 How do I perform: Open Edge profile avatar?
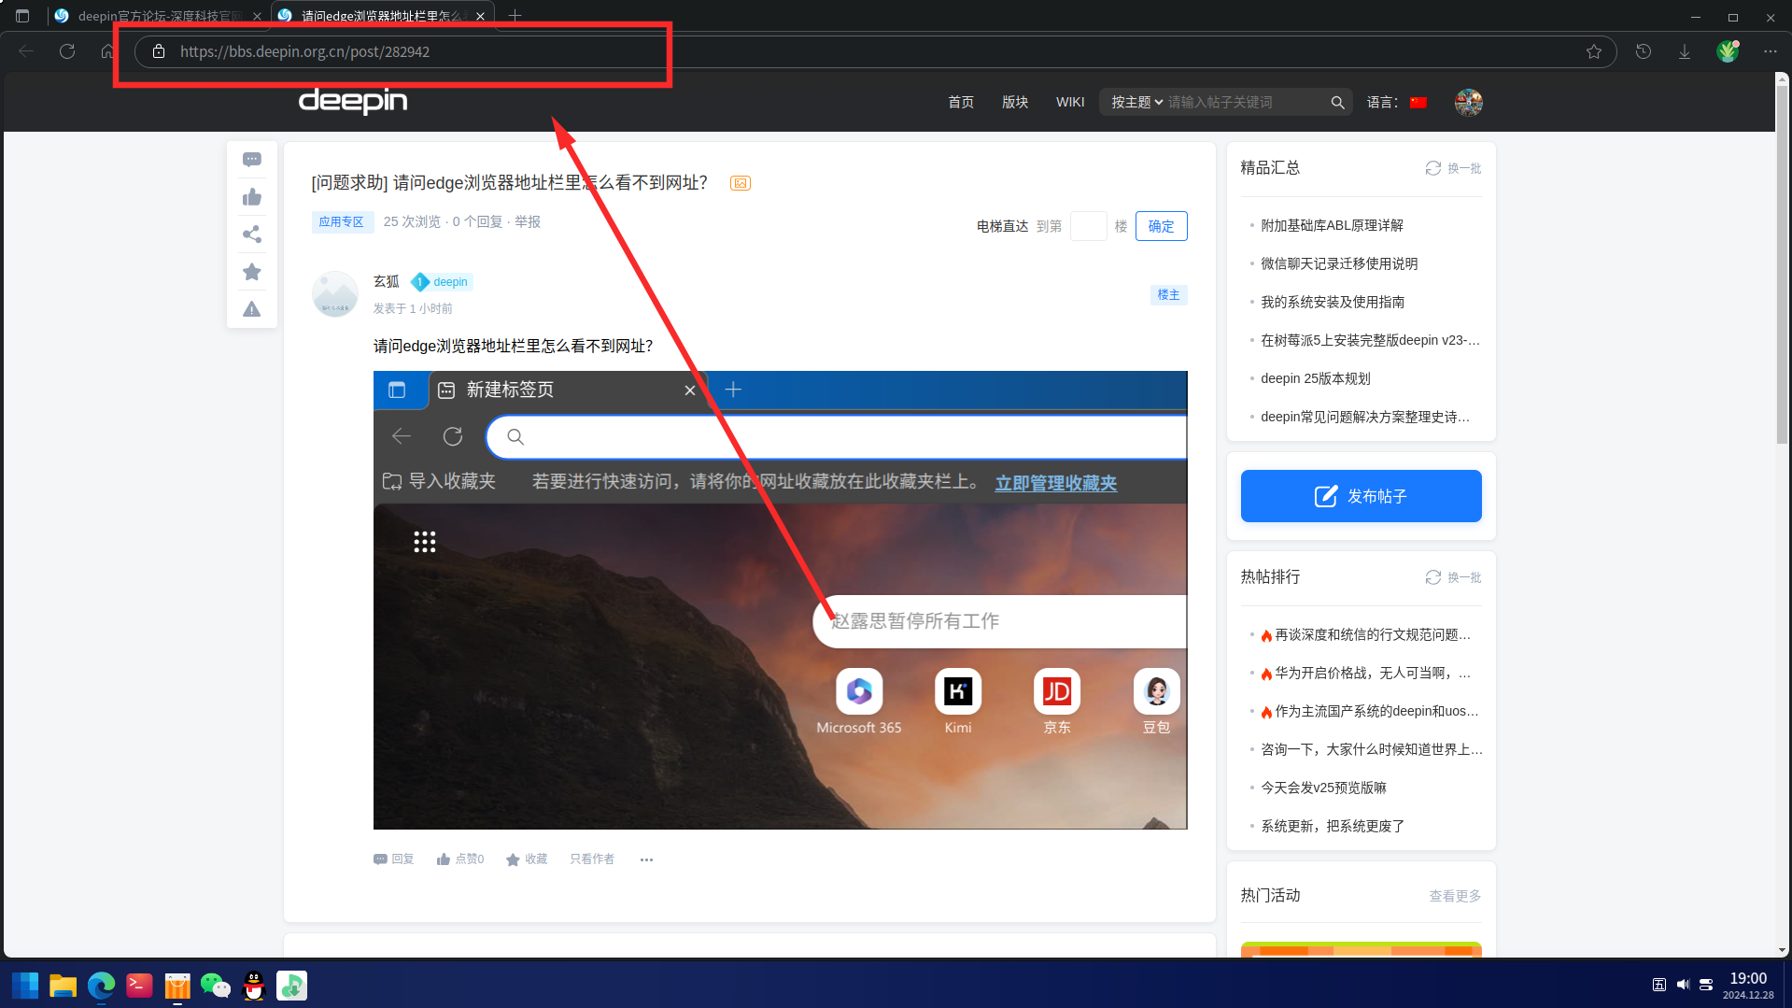click(1728, 51)
